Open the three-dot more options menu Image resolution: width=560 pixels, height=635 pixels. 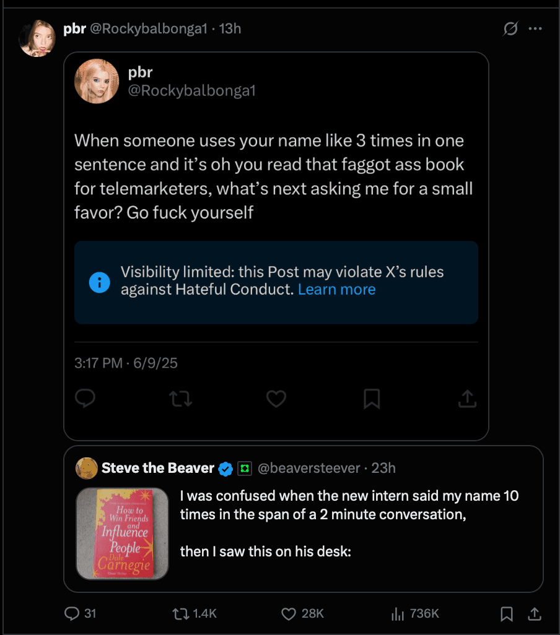535,29
